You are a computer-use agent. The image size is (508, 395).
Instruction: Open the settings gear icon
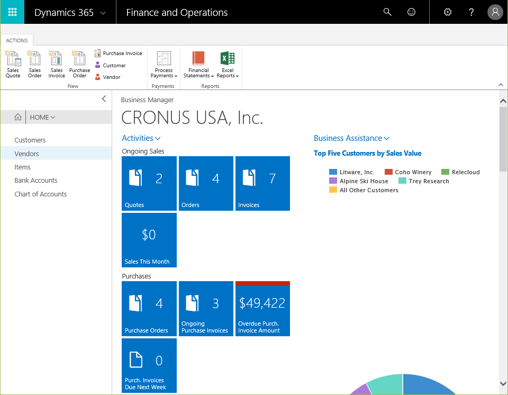tap(448, 12)
